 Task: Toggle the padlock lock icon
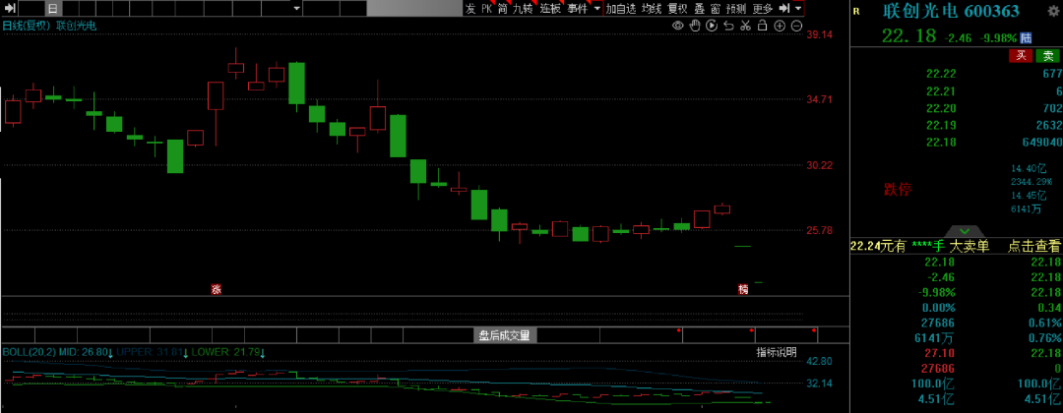point(762,26)
